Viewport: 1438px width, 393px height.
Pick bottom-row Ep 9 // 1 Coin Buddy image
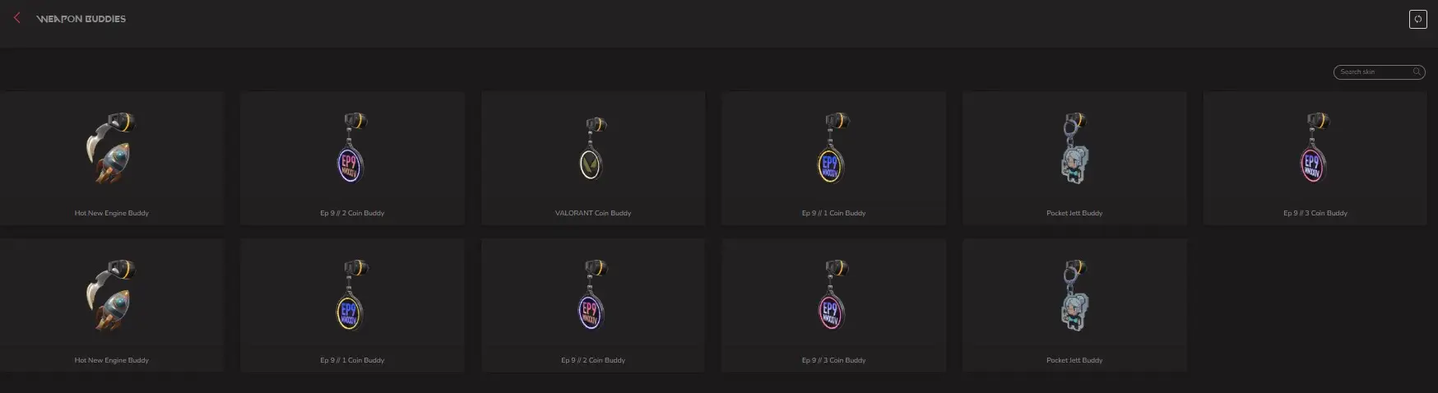352,296
